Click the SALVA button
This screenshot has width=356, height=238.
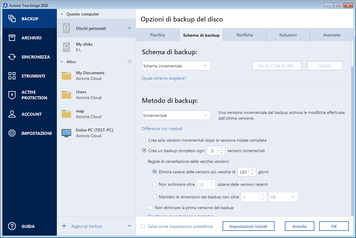tap(325, 66)
